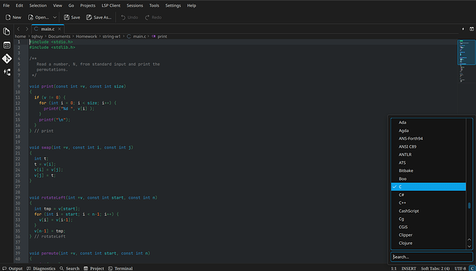Choose Ada in the language list
Image resolution: width=476 pixels, height=271 pixels.
tap(428, 122)
